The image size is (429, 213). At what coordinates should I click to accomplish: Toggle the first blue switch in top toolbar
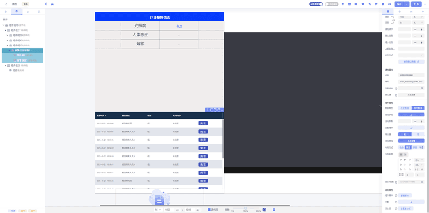point(316,4)
